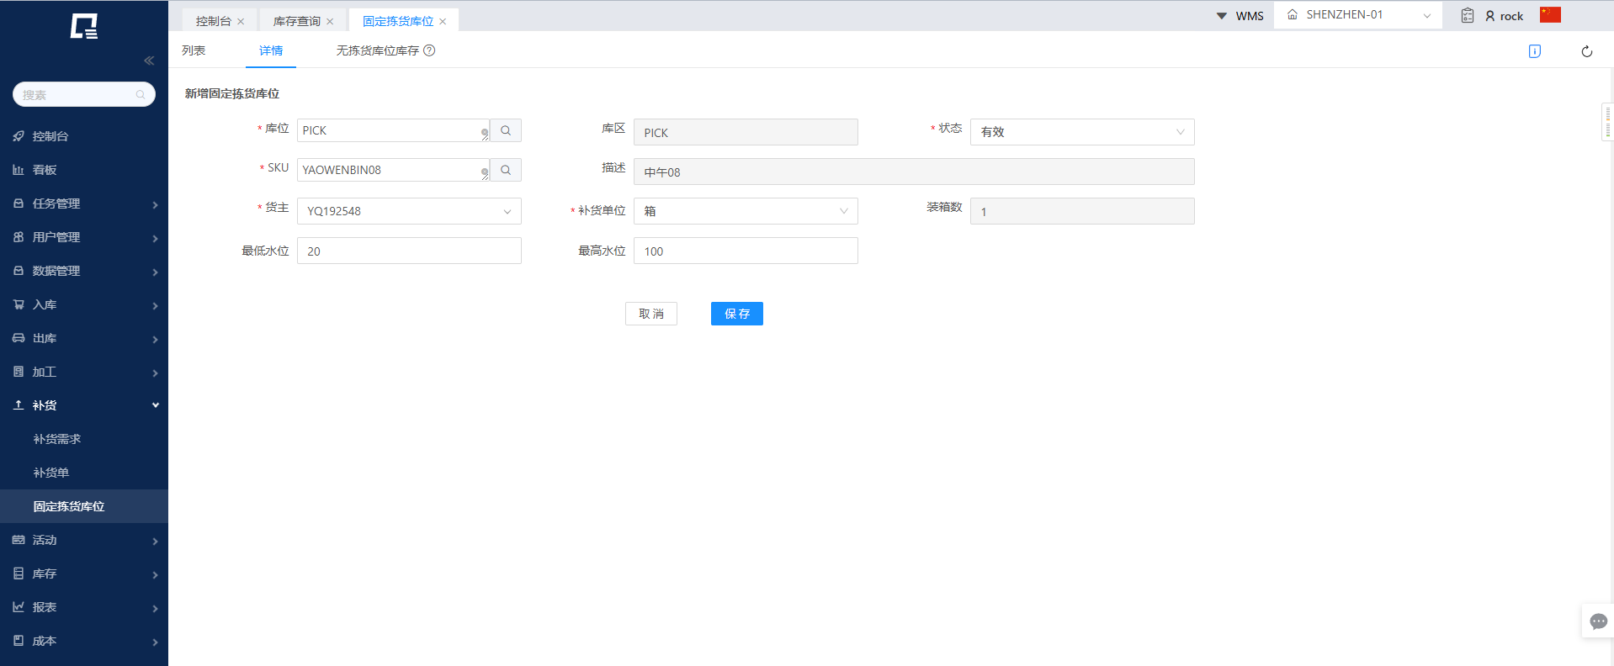Image resolution: width=1614 pixels, height=666 pixels.
Task: Open 补货单 in sidebar
Action: 84,473
